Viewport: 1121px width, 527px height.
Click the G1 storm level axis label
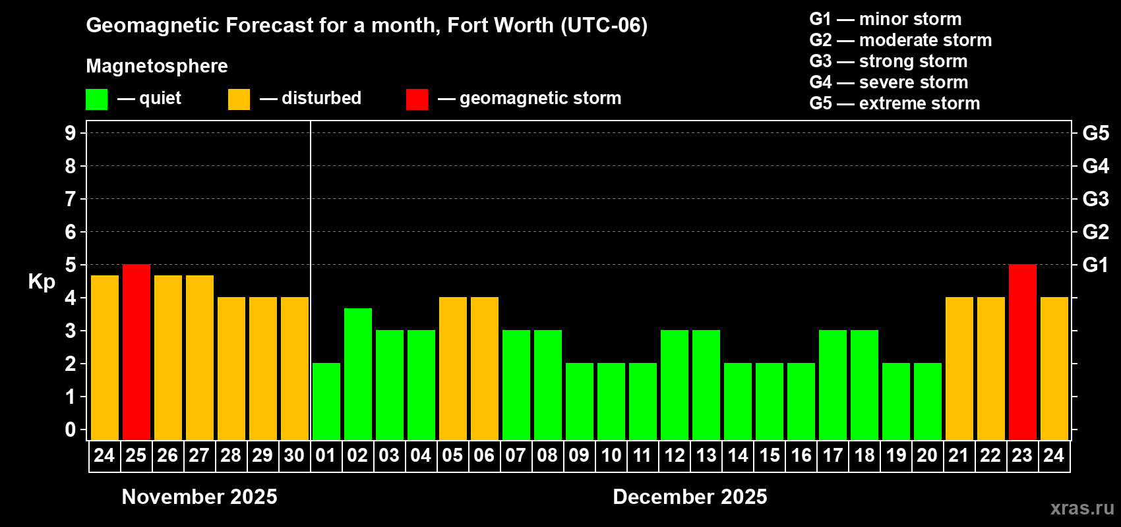[1095, 265]
